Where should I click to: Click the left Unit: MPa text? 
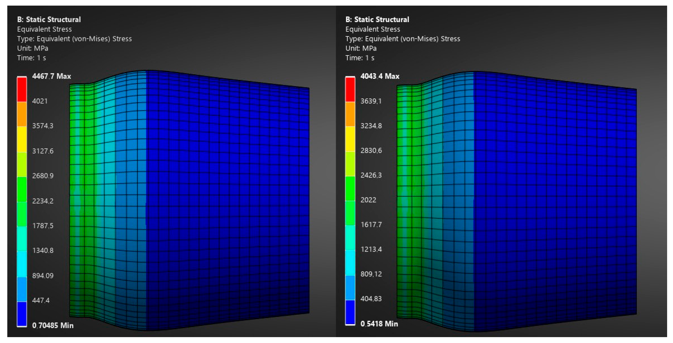[x=33, y=48]
